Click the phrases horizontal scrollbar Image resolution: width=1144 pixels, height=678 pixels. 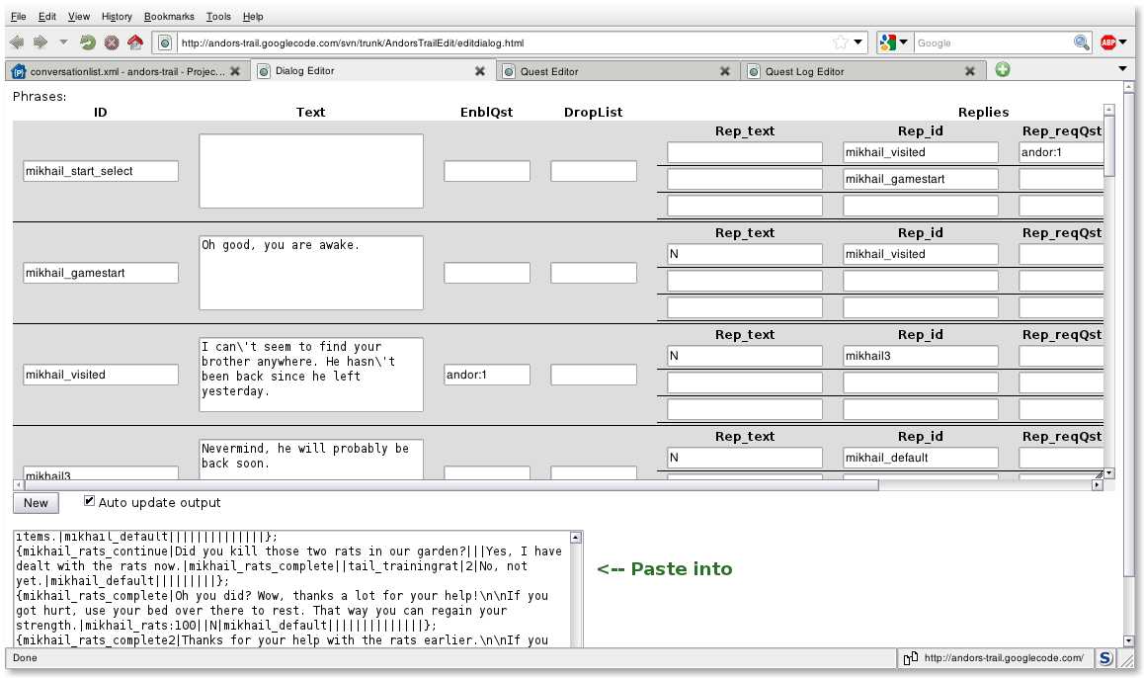445,485
